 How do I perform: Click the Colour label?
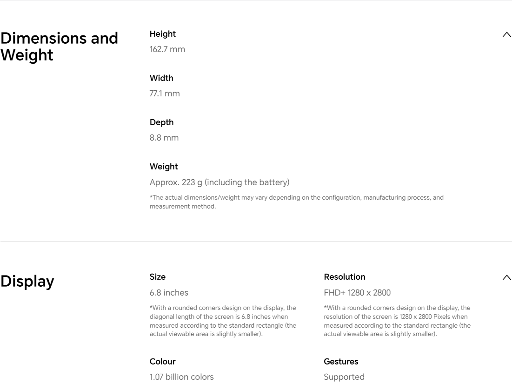[163, 362]
